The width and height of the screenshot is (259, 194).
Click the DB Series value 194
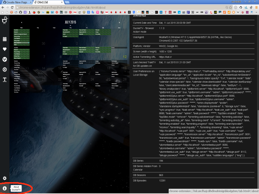(x=161, y=161)
